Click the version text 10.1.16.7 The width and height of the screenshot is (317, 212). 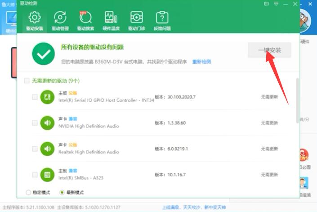point(177,175)
